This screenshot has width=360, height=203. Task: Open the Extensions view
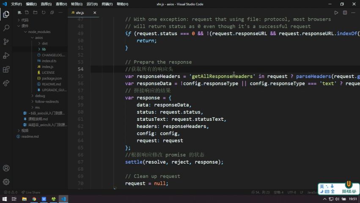(6, 69)
